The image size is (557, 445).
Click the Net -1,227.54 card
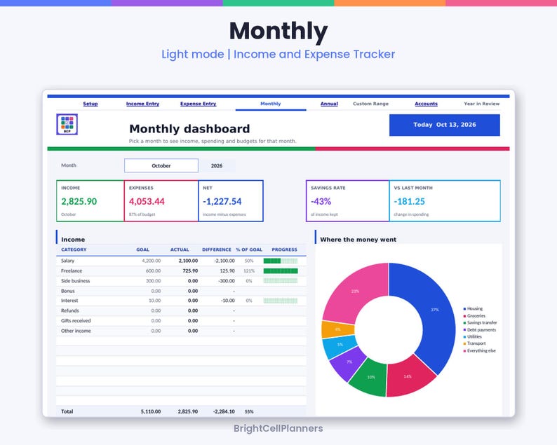pyautogui.click(x=231, y=201)
